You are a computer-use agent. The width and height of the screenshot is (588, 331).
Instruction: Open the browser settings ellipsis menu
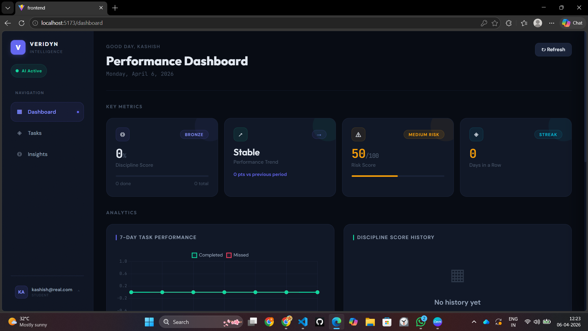pos(552,23)
